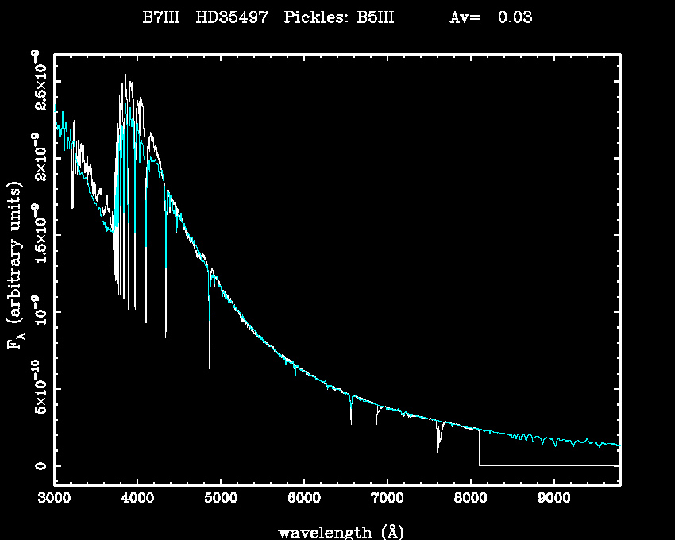675x540 pixels.
Task: Click the 5000 wavelength tick label
Action: click(220, 498)
